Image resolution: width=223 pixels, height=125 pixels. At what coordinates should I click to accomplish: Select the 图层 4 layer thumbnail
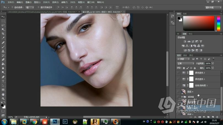[183, 91]
